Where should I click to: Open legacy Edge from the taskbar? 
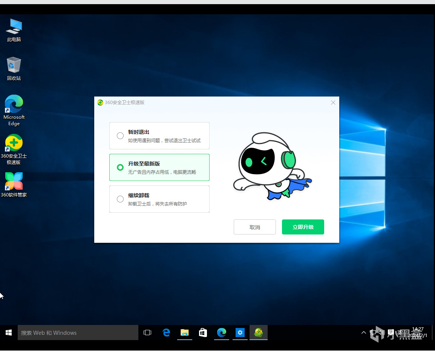(x=166, y=333)
